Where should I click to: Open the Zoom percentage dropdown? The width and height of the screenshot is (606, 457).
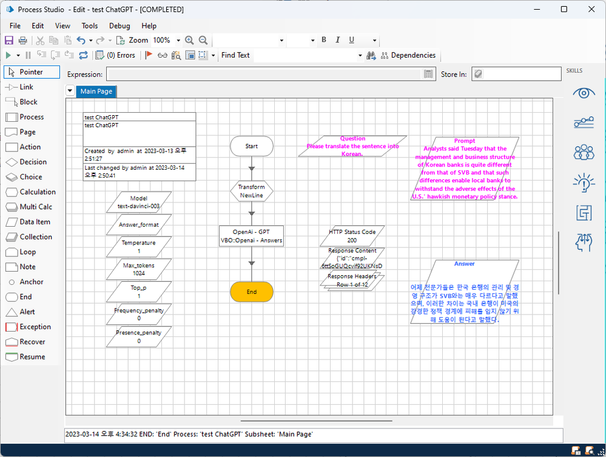point(178,41)
